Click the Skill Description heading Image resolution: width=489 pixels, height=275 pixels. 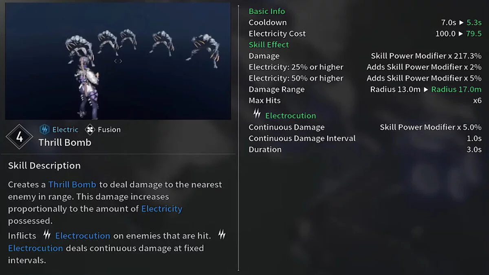44,166
